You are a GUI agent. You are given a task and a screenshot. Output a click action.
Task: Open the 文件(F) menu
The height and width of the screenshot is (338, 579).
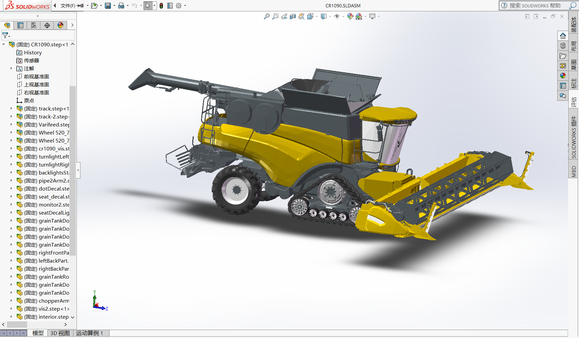click(68, 6)
